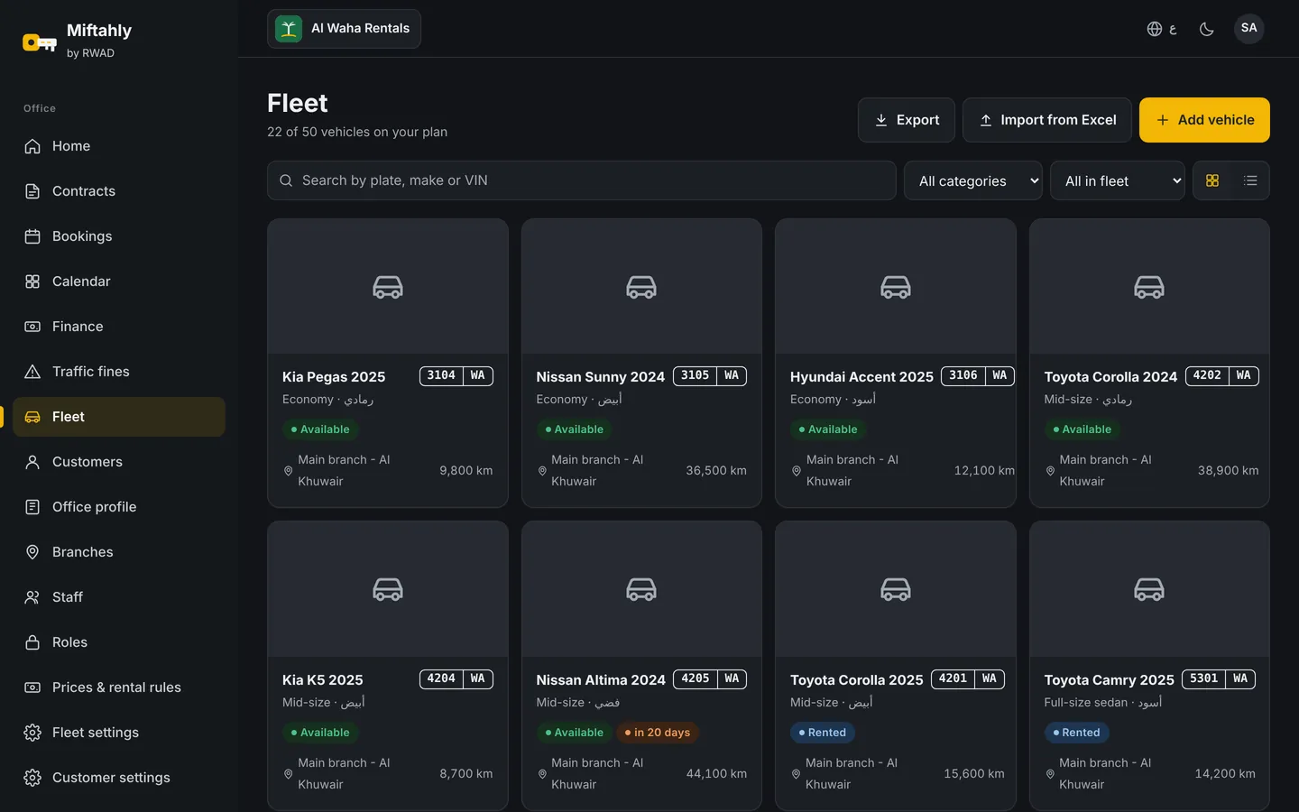Click the Export button

(x=907, y=120)
